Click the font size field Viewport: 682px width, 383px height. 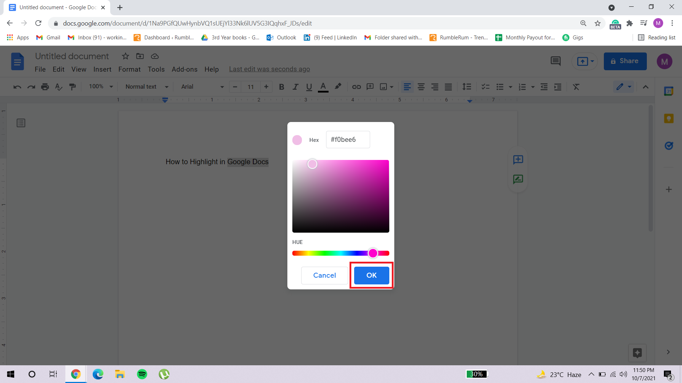[x=251, y=87]
